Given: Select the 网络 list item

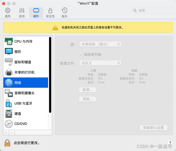Looking at the screenshot, I should [x=26, y=83].
